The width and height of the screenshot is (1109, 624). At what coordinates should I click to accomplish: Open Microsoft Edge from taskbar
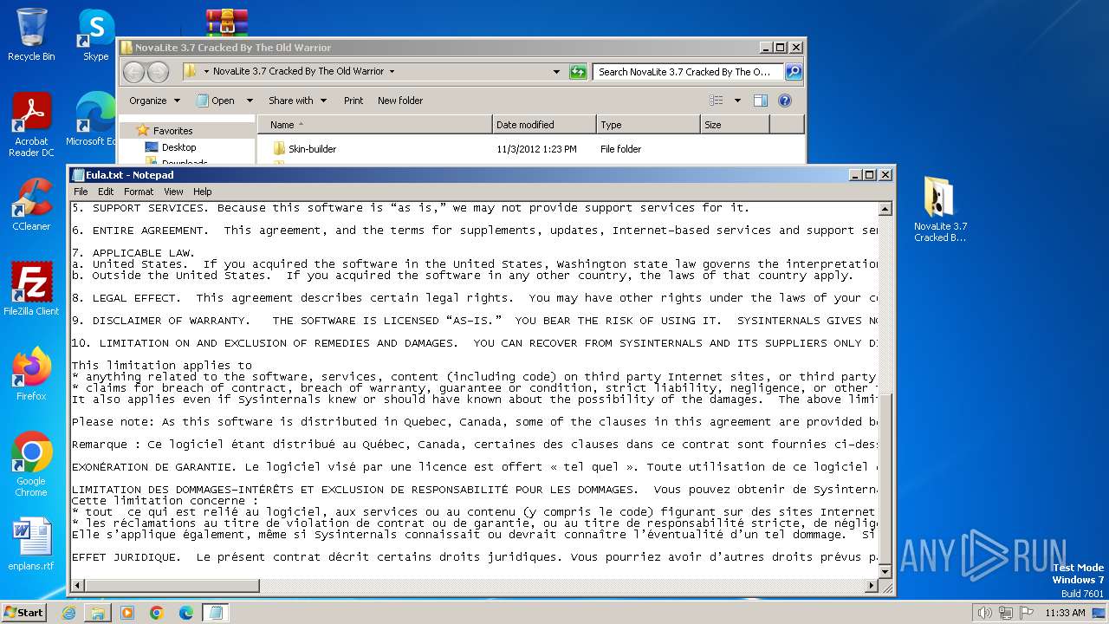coord(186,613)
